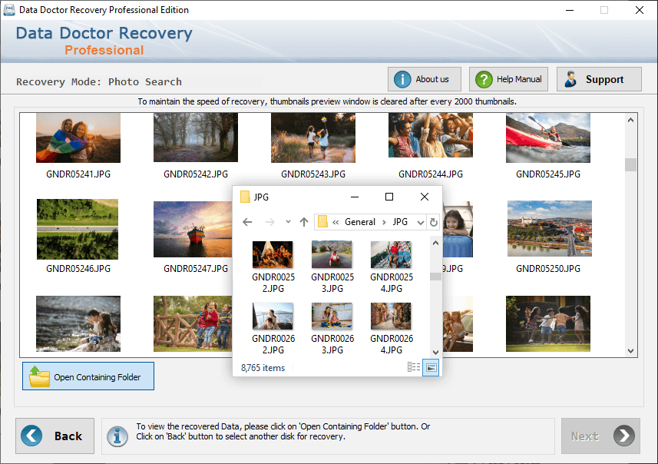Click the folder icon in explorer address bar
658x464 pixels.
(x=322, y=221)
